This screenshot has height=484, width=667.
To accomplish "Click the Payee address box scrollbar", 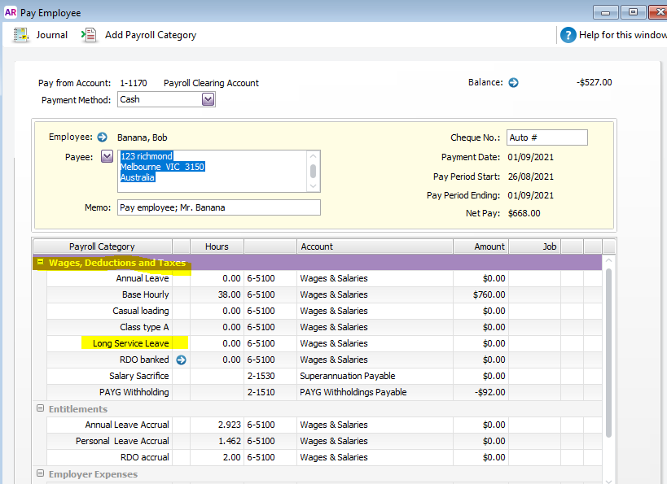I will [313, 171].
